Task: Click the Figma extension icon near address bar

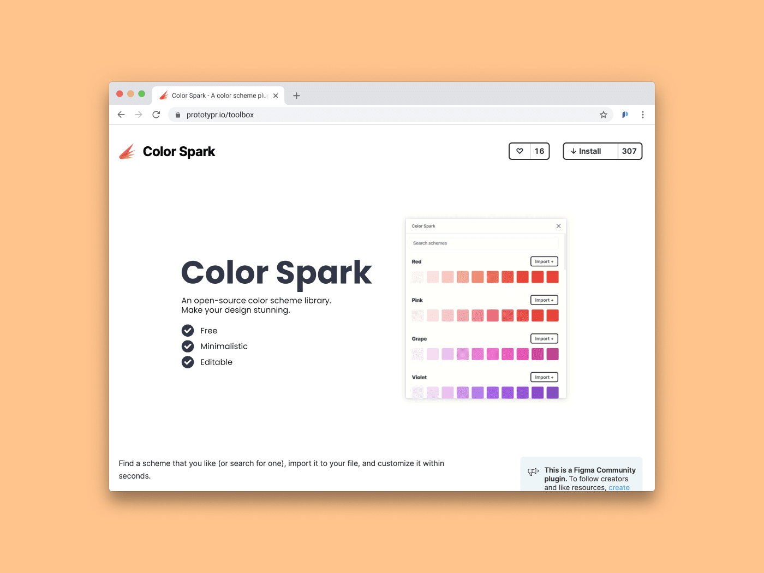Action: click(624, 115)
